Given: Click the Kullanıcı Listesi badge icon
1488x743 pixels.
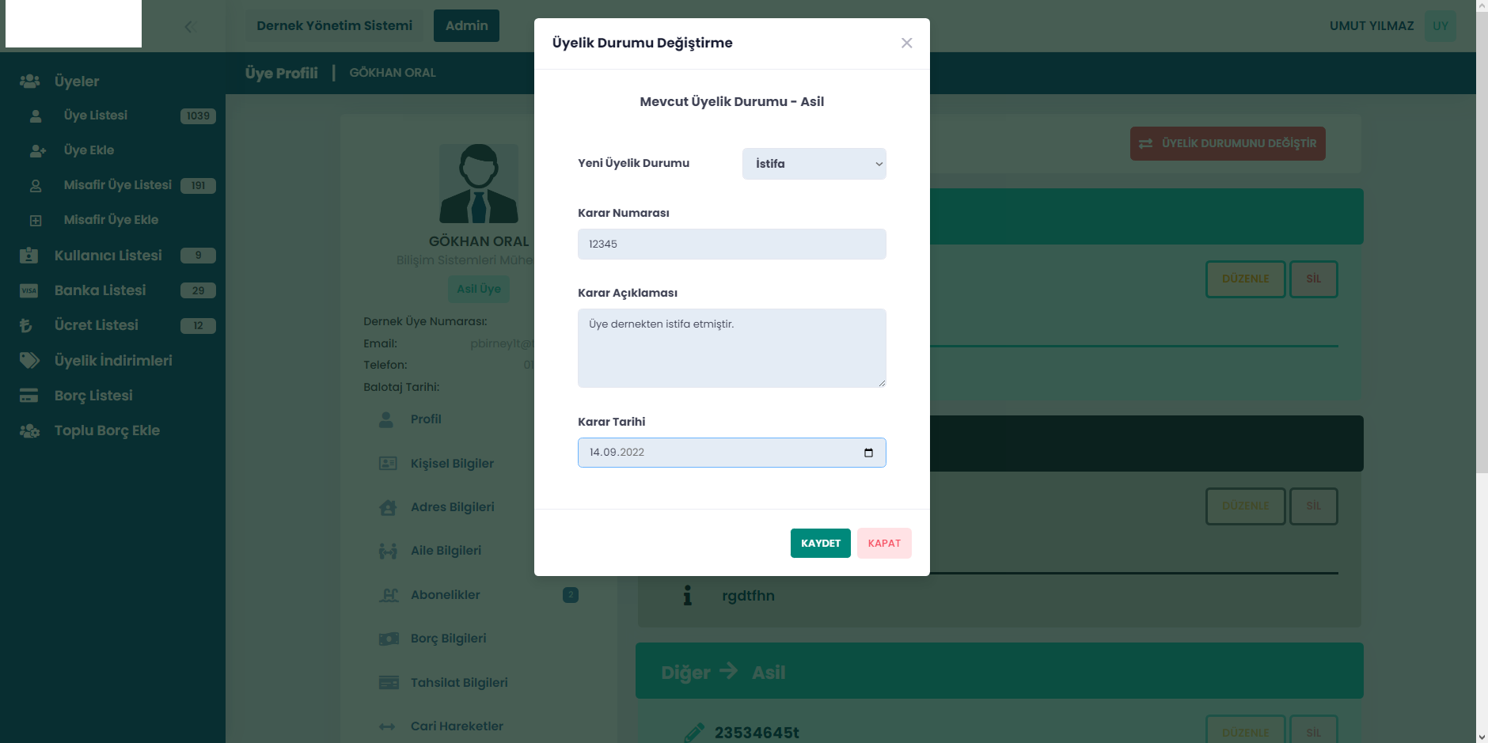Looking at the screenshot, I should click(28, 256).
